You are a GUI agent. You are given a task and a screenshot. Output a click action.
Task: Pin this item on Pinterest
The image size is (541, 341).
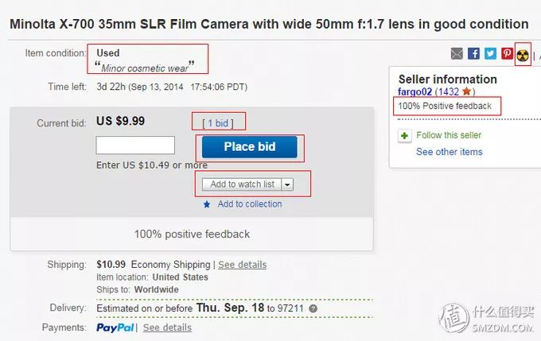[x=507, y=54]
